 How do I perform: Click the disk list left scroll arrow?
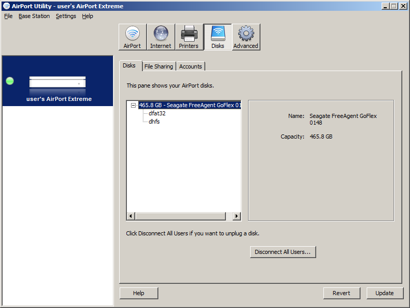coord(131,216)
